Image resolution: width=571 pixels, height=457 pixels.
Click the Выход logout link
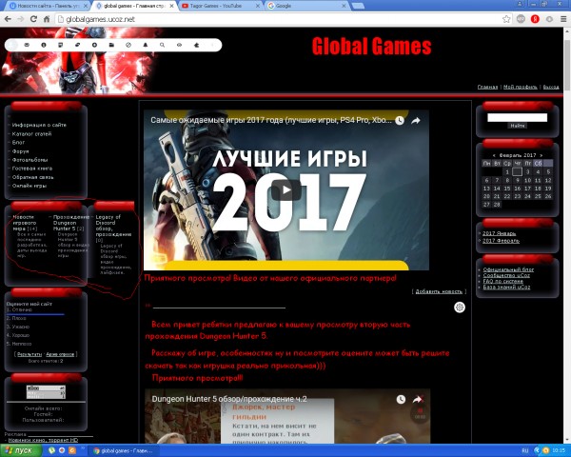[551, 87]
